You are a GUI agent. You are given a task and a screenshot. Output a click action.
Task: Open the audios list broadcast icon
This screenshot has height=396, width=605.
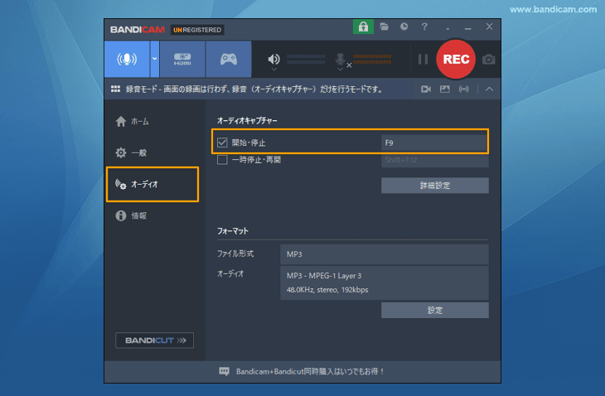click(x=463, y=89)
